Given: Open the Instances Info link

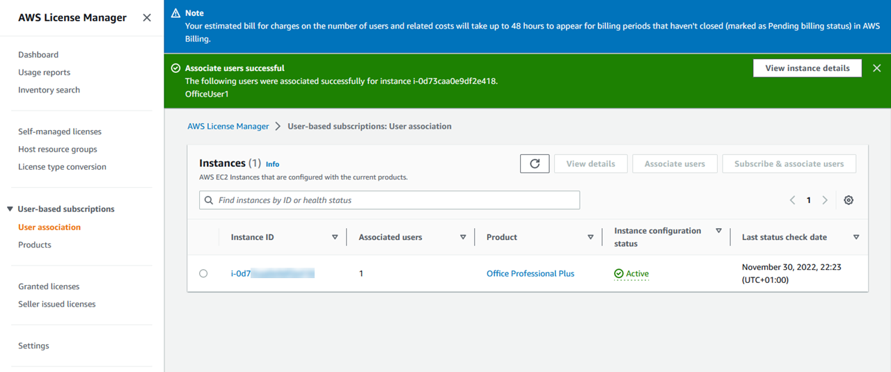Looking at the screenshot, I should [x=272, y=164].
